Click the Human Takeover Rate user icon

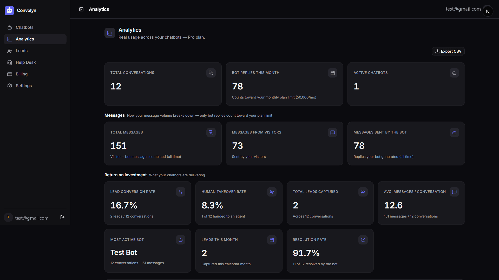coord(272,192)
